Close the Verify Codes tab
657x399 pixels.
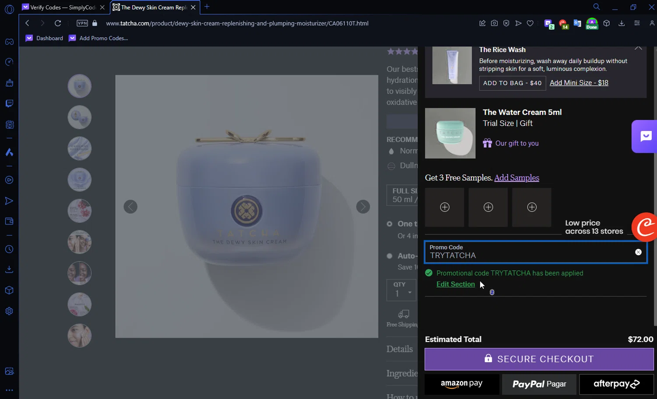coord(102,7)
